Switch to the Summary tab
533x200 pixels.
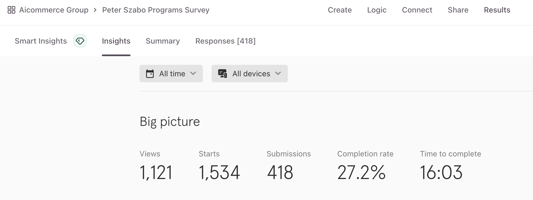[163, 41]
